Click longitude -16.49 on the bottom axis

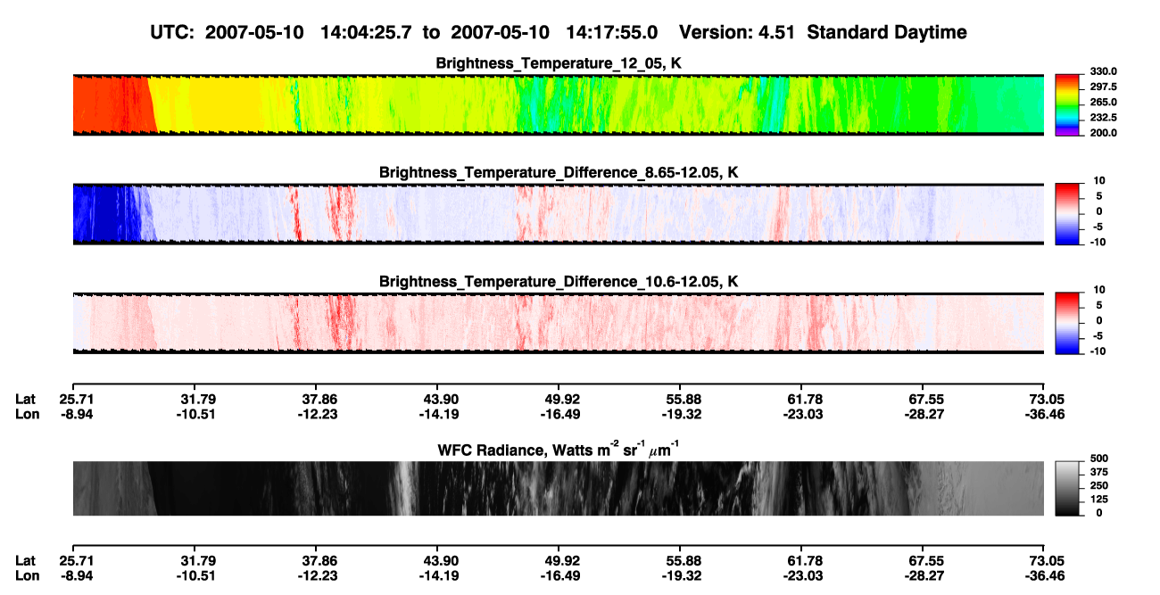(x=559, y=575)
